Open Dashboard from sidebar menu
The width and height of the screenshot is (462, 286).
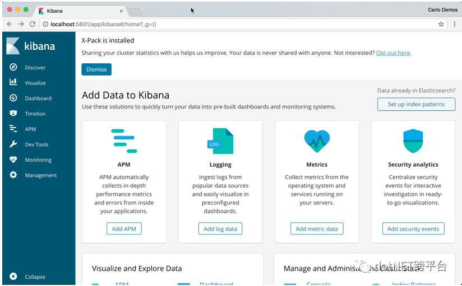pos(38,99)
